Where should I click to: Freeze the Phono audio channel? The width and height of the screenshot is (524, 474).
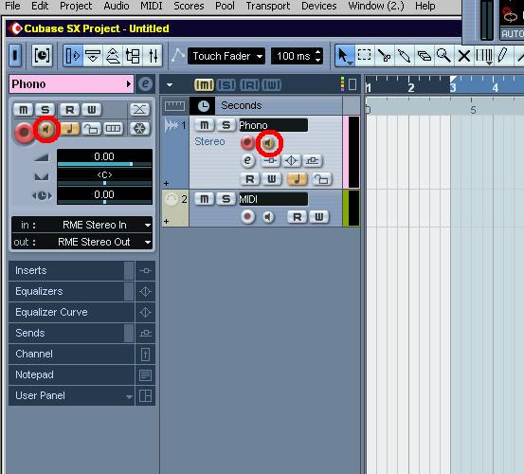(x=139, y=128)
